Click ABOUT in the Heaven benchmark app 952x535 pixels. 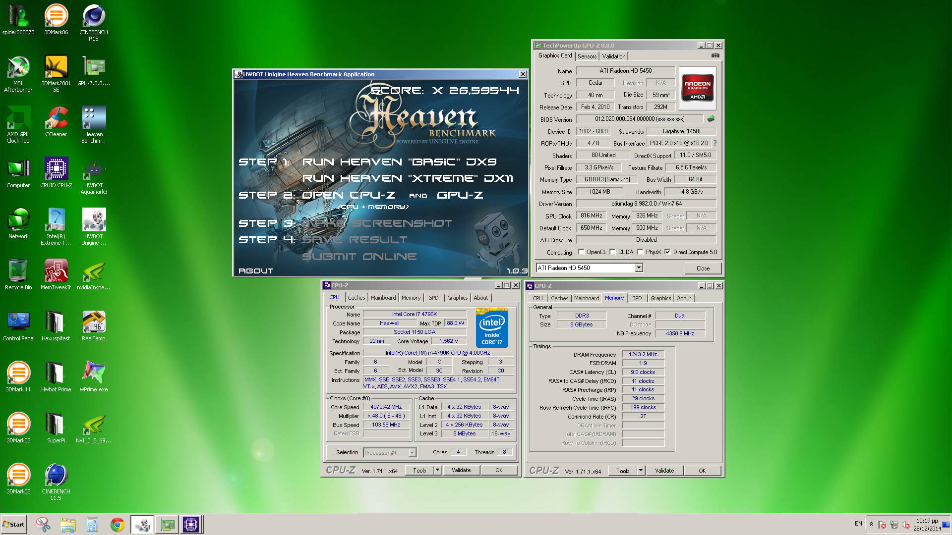coord(256,270)
